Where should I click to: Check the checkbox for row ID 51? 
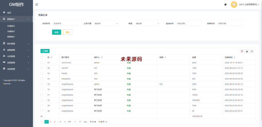(42, 95)
